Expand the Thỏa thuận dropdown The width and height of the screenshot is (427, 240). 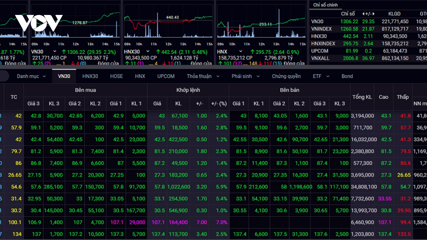coord(203,76)
